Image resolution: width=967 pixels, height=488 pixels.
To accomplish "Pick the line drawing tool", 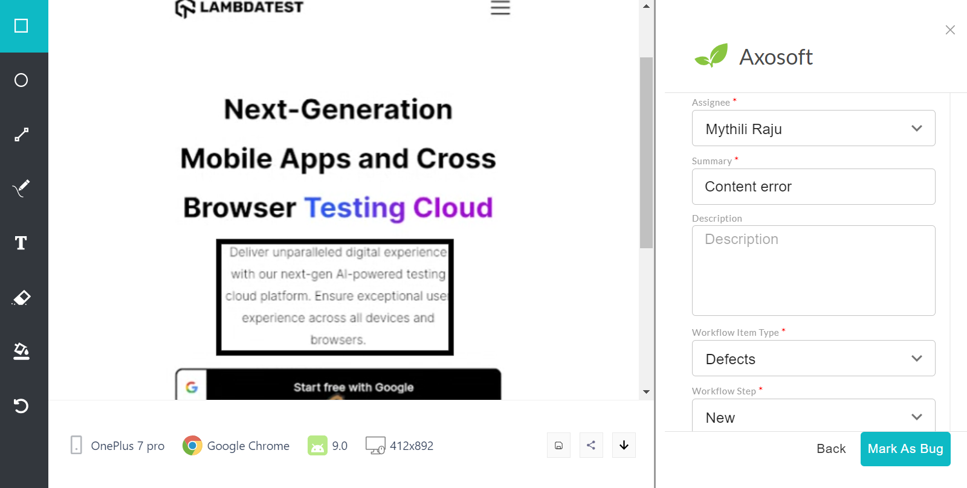I will pos(22,135).
